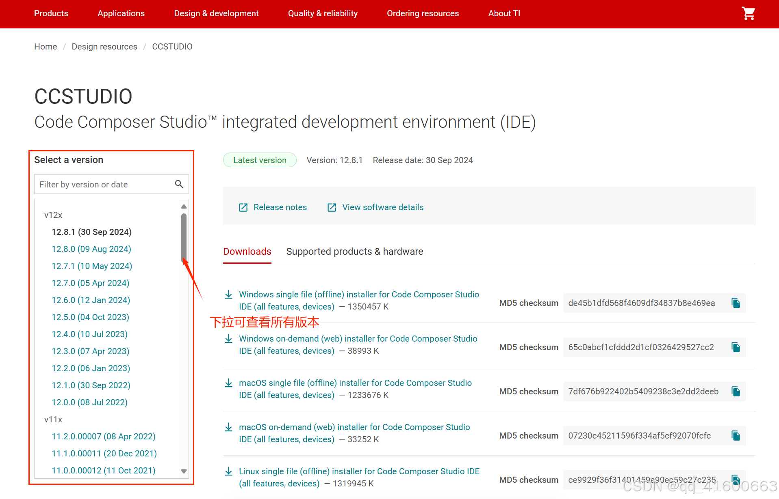Click the CCSTUDIO breadcrumb
The height and width of the screenshot is (499, 779).
[172, 47]
